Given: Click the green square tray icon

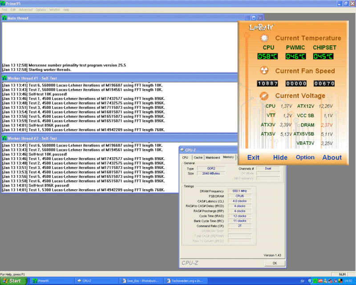Looking at the screenshot, I should [x=316, y=281].
